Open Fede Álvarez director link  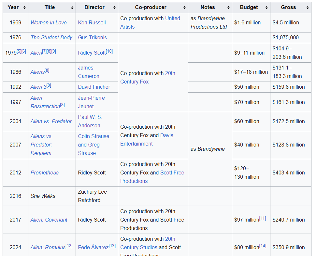point(93,247)
